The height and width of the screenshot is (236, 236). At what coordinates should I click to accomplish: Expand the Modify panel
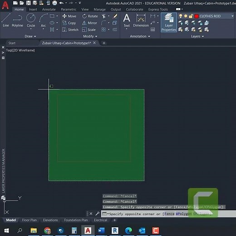[x=90, y=36]
